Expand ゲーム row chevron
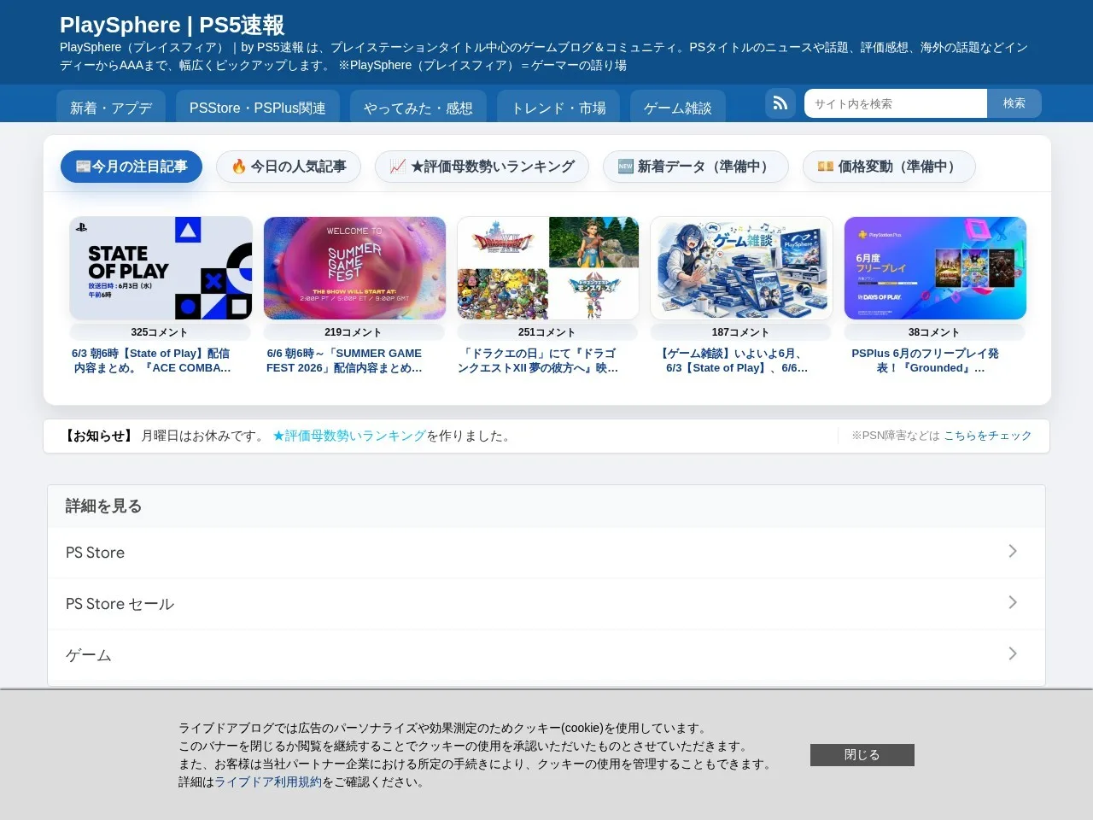Viewport: 1093px width, 820px height. pyautogui.click(x=1013, y=653)
